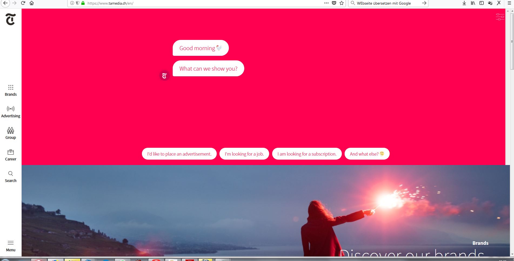Open the filter sliders icon top right
The image size is (514, 261).
coord(500,17)
